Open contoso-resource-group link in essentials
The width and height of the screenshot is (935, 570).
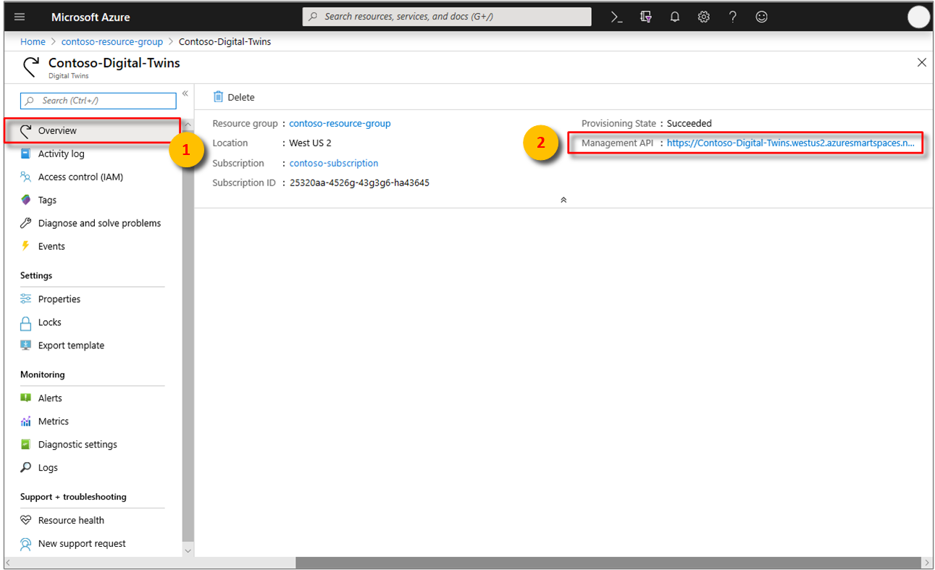coord(340,124)
